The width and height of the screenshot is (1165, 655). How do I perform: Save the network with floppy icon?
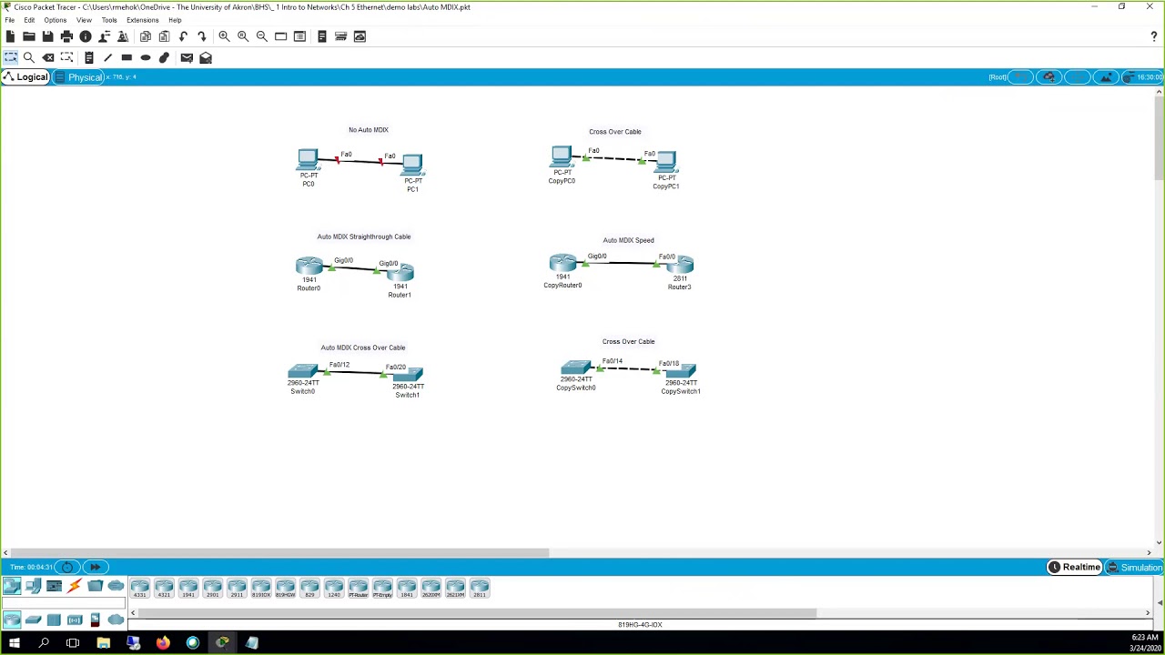point(47,36)
